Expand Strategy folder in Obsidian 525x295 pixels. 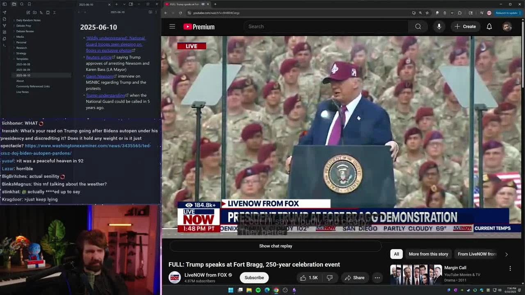click(21, 53)
